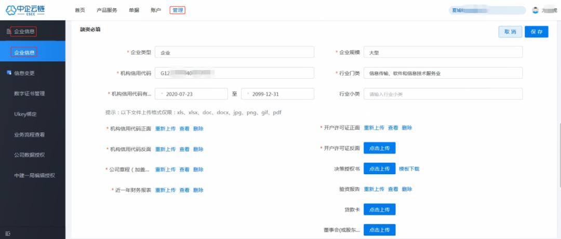Open the 企业规模 dropdown
This screenshot has height=239, width=561.
[x=443, y=52]
